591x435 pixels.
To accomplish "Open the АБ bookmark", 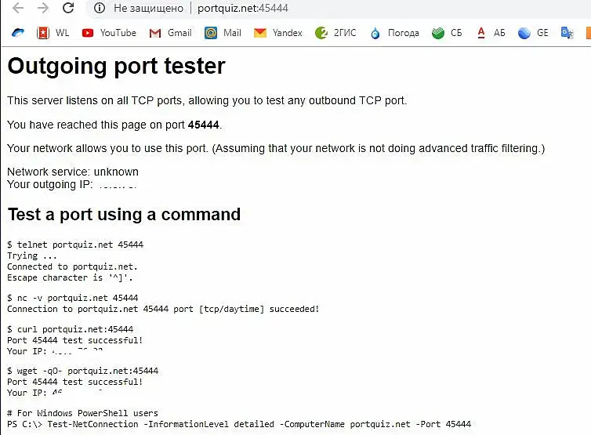I will click(491, 33).
